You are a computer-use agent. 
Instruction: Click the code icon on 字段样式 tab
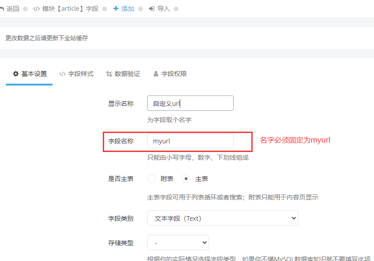click(62, 74)
